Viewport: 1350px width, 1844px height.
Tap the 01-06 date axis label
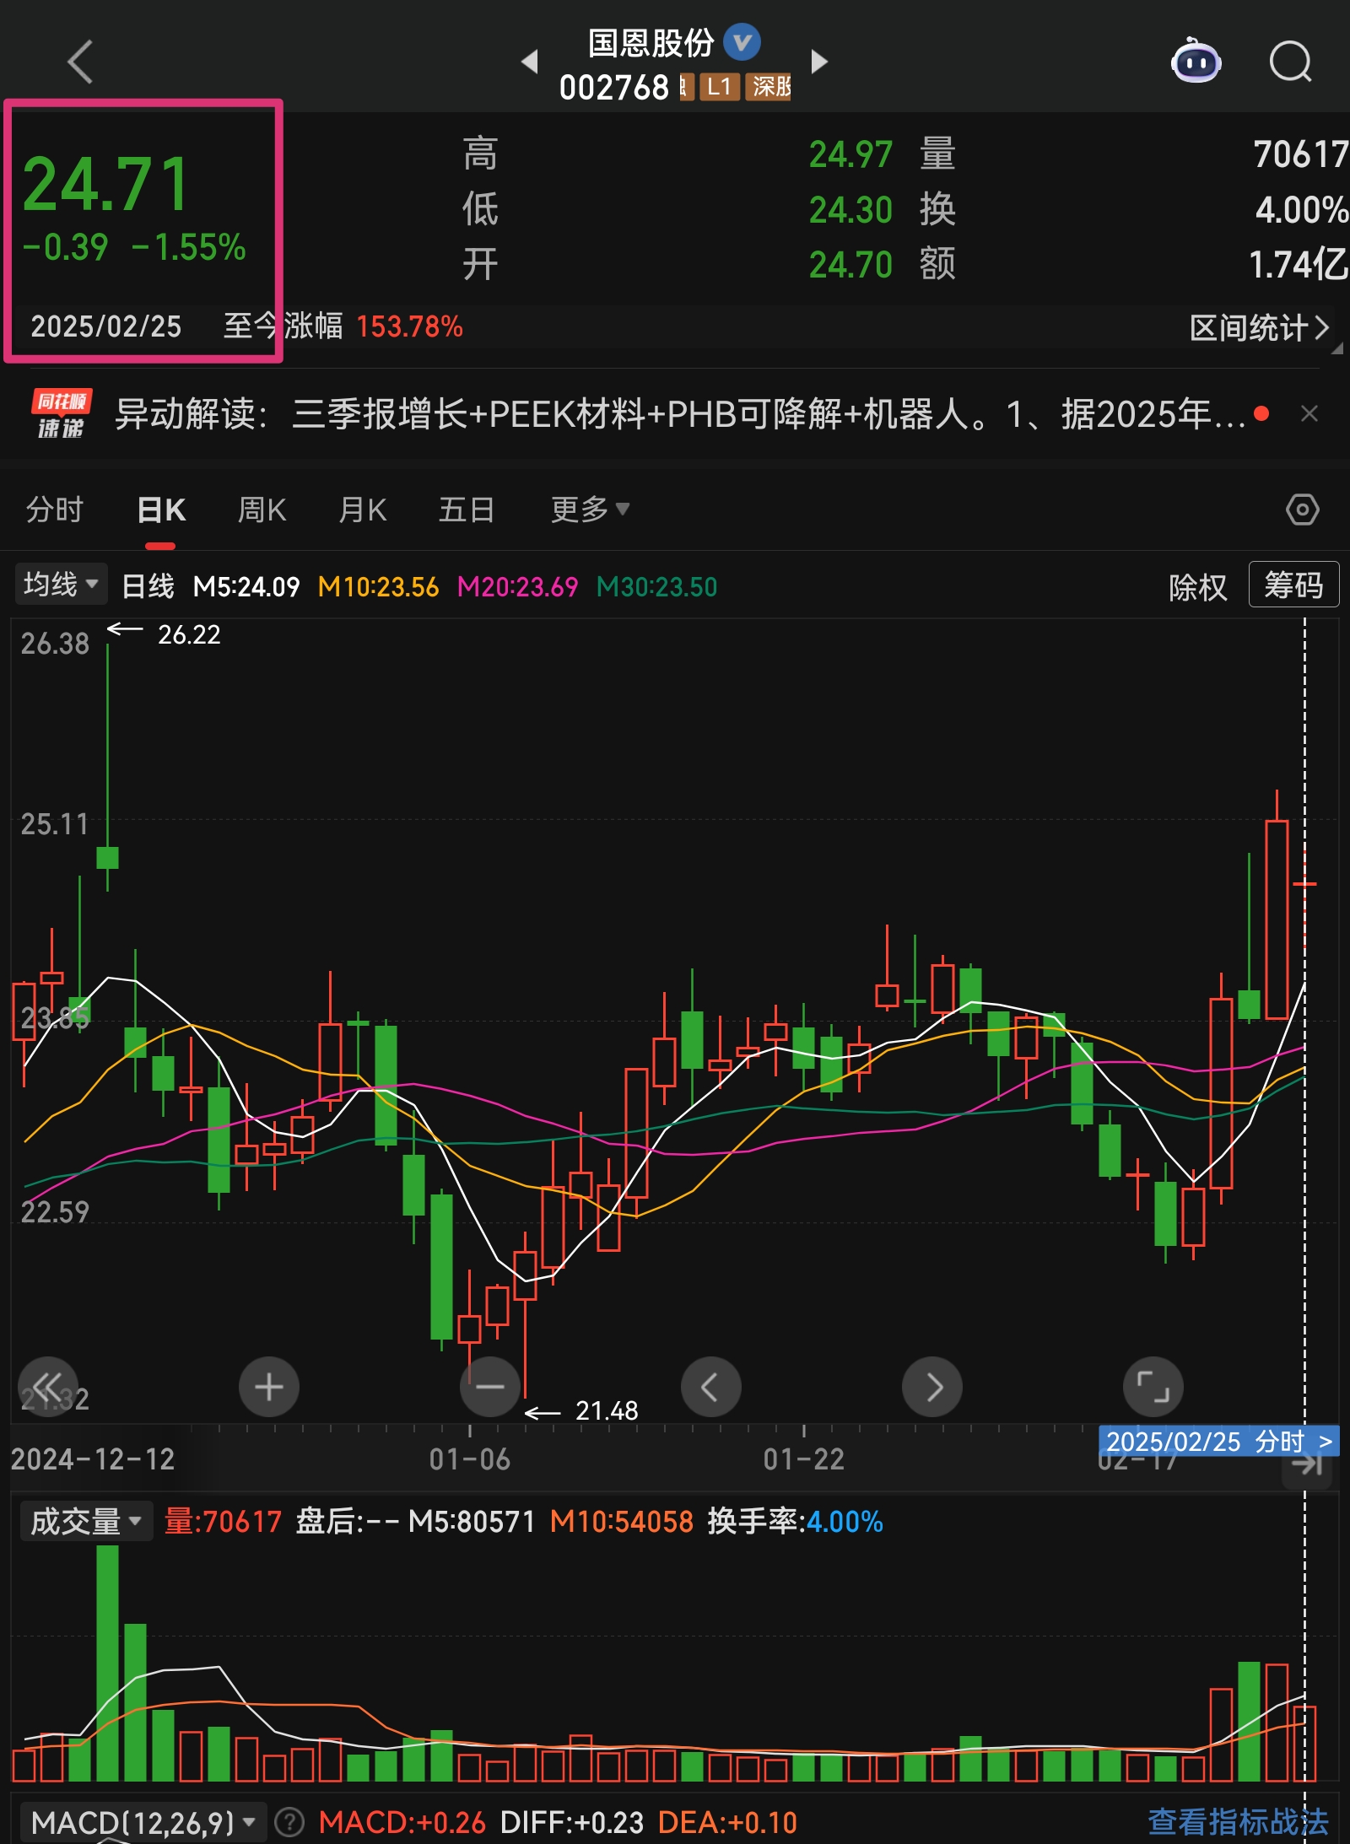click(x=470, y=1458)
